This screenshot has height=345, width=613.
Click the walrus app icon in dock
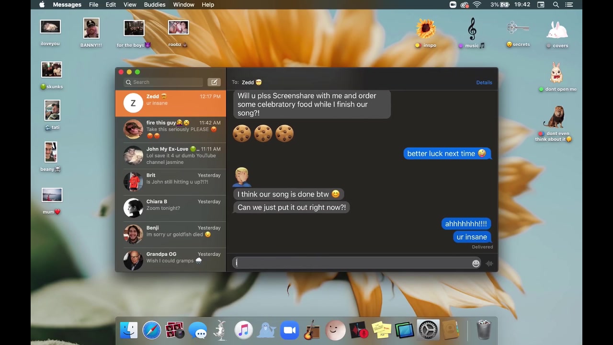point(267,330)
